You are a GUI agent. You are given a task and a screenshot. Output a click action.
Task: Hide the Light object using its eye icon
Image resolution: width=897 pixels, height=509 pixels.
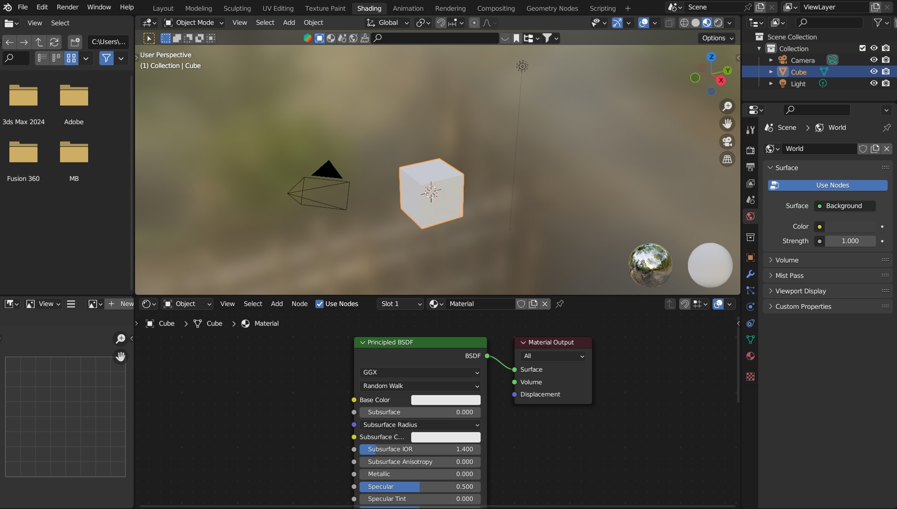point(874,83)
